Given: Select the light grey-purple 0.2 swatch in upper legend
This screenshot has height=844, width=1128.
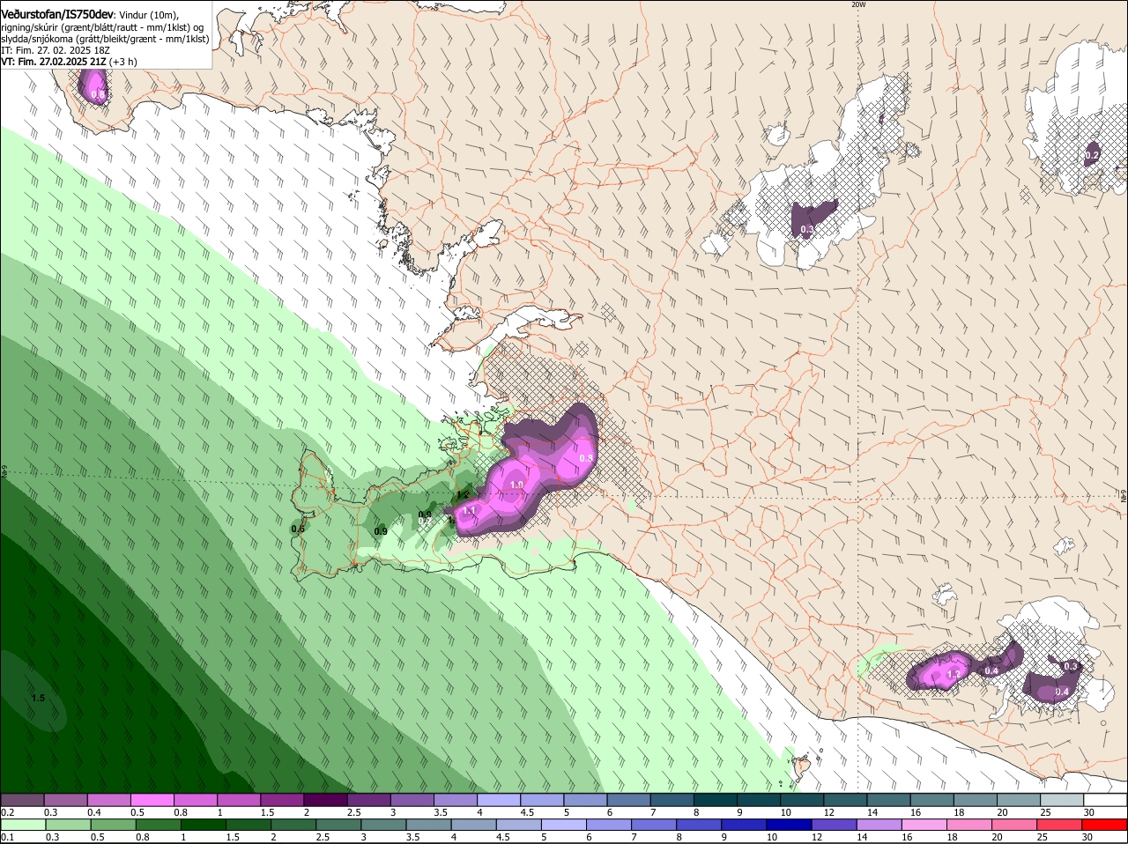Looking at the screenshot, I should 22,799.
